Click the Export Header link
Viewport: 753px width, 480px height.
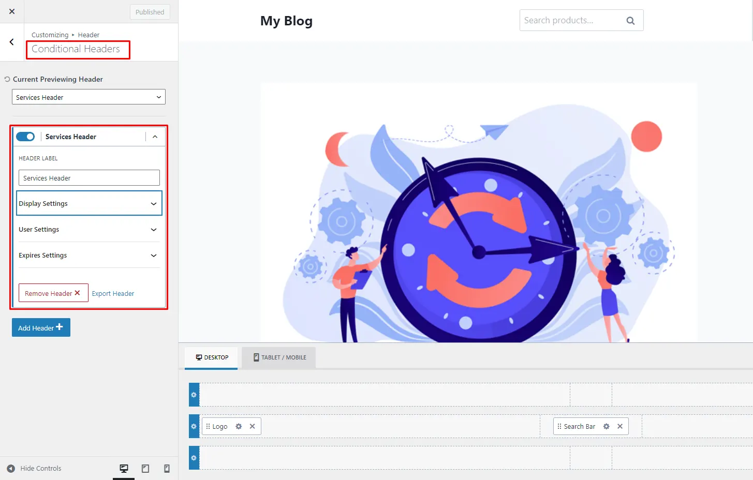point(113,293)
